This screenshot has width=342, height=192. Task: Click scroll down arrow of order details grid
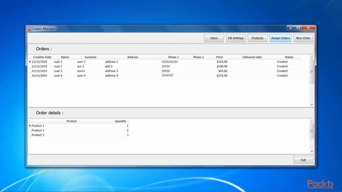pyautogui.click(x=312, y=151)
